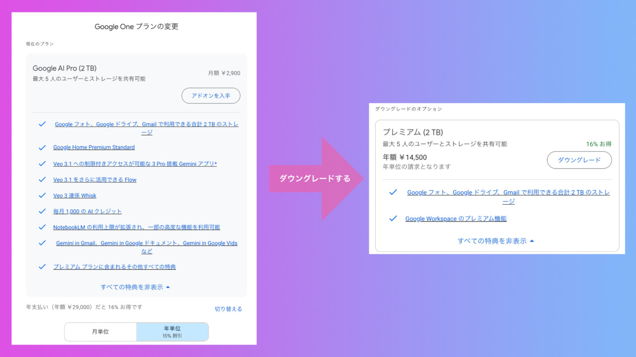Select the 年単位 15% 割引 billing option
The height and width of the screenshot is (357, 636).
coord(172,332)
